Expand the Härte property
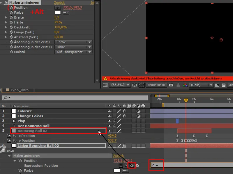The height and width of the screenshot is (174, 233). point(6,22)
